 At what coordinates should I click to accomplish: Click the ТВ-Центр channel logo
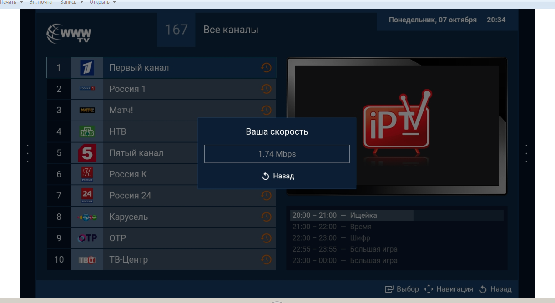(x=87, y=260)
